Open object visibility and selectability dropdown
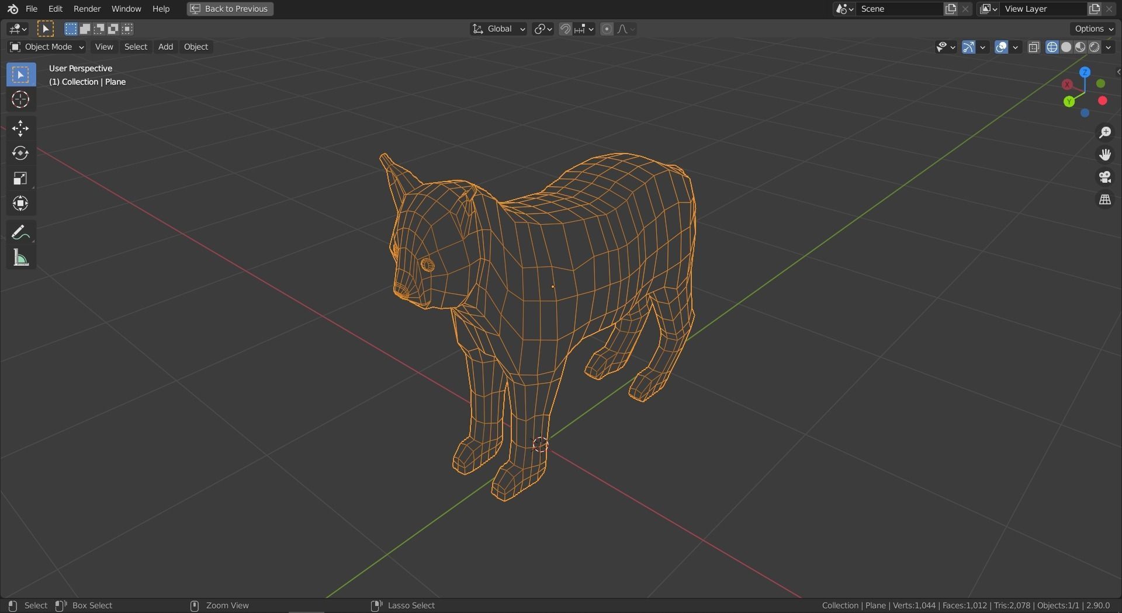Image resolution: width=1122 pixels, height=613 pixels. coord(946,47)
